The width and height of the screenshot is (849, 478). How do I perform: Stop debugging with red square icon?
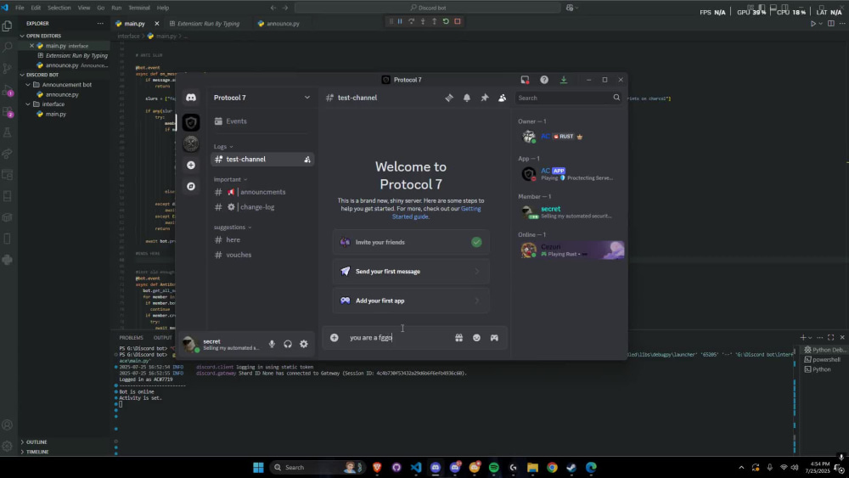click(458, 22)
